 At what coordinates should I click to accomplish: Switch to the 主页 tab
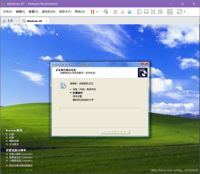point(10,21)
